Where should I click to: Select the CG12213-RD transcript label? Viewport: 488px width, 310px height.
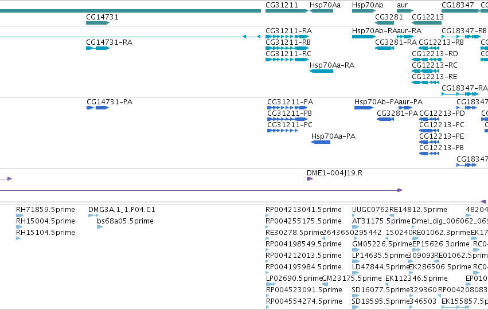435,54
